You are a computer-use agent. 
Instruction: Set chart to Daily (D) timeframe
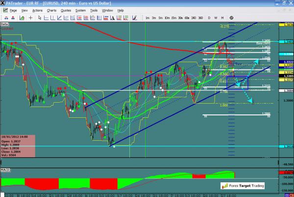point(209,18)
